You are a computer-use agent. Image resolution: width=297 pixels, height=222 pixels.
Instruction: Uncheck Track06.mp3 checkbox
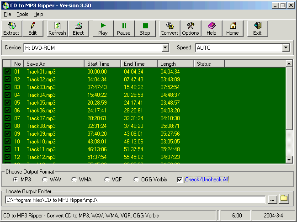(8, 111)
